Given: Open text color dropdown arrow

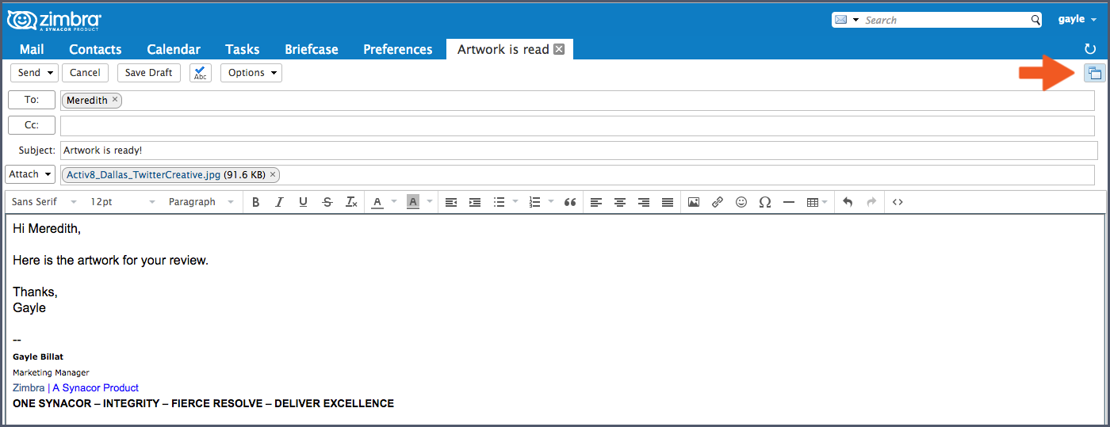Looking at the screenshot, I should pos(394,202).
